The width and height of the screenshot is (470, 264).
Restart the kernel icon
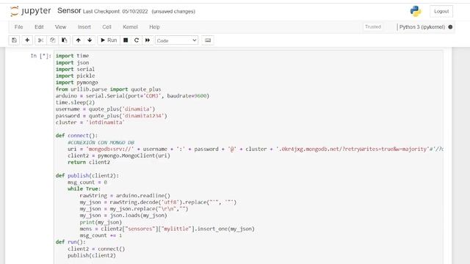[x=137, y=40]
